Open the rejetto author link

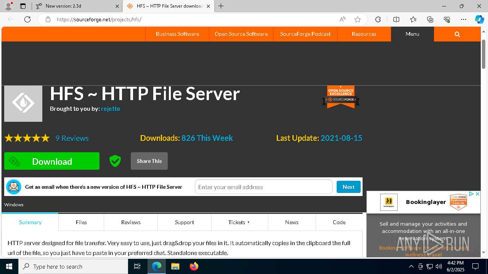(111, 108)
